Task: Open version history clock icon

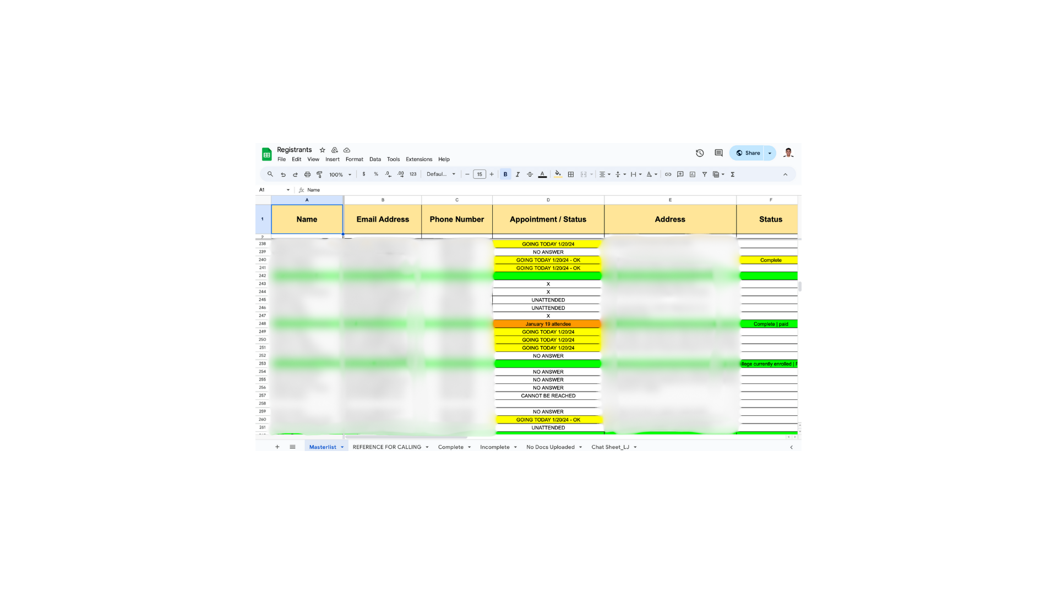Action: click(700, 153)
